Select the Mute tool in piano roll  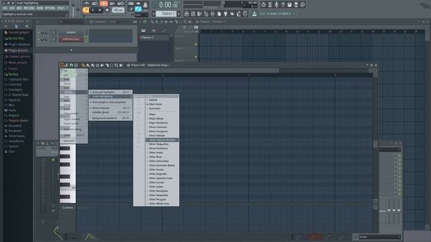(102, 65)
